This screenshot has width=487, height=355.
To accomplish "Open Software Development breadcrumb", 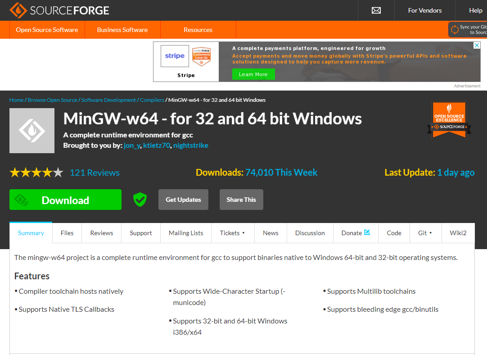I will (x=108, y=100).
